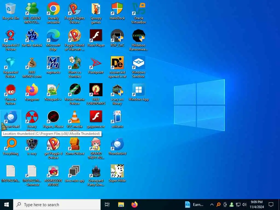Open File Explorer from the taskbar
This screenshot has height=210, width=280.
[121, 205]
